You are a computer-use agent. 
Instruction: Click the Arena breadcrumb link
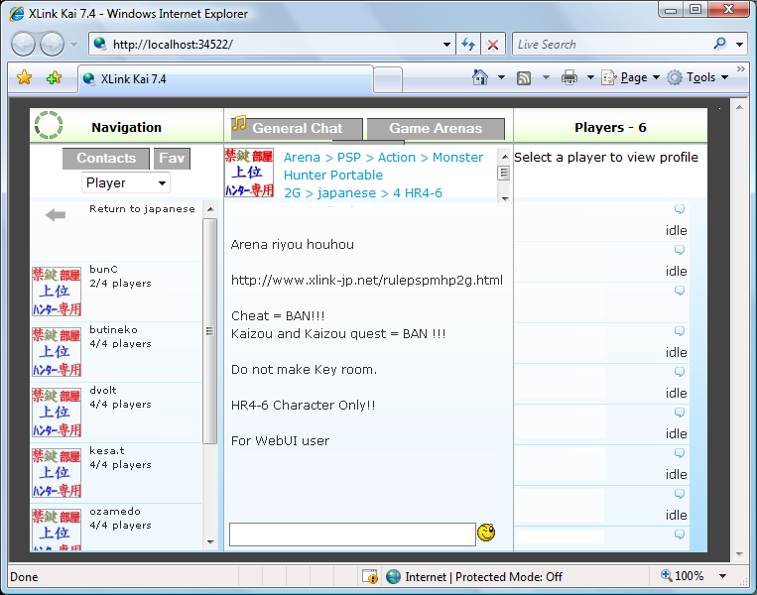(302, 158)
